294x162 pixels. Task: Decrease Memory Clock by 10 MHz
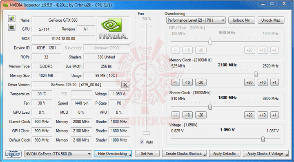(x=187, y=82)
